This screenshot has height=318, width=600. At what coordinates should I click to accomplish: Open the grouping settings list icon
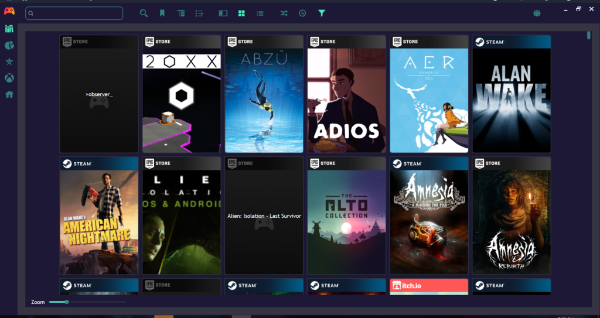[x=180, y=13]
